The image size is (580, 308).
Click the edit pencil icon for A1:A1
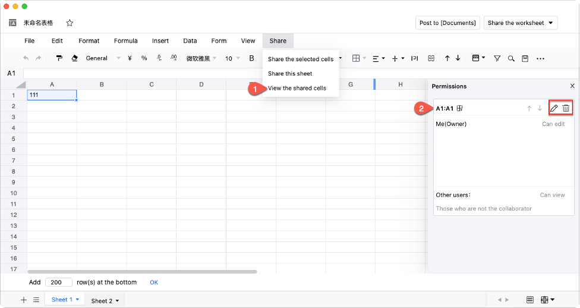(554, 108)
